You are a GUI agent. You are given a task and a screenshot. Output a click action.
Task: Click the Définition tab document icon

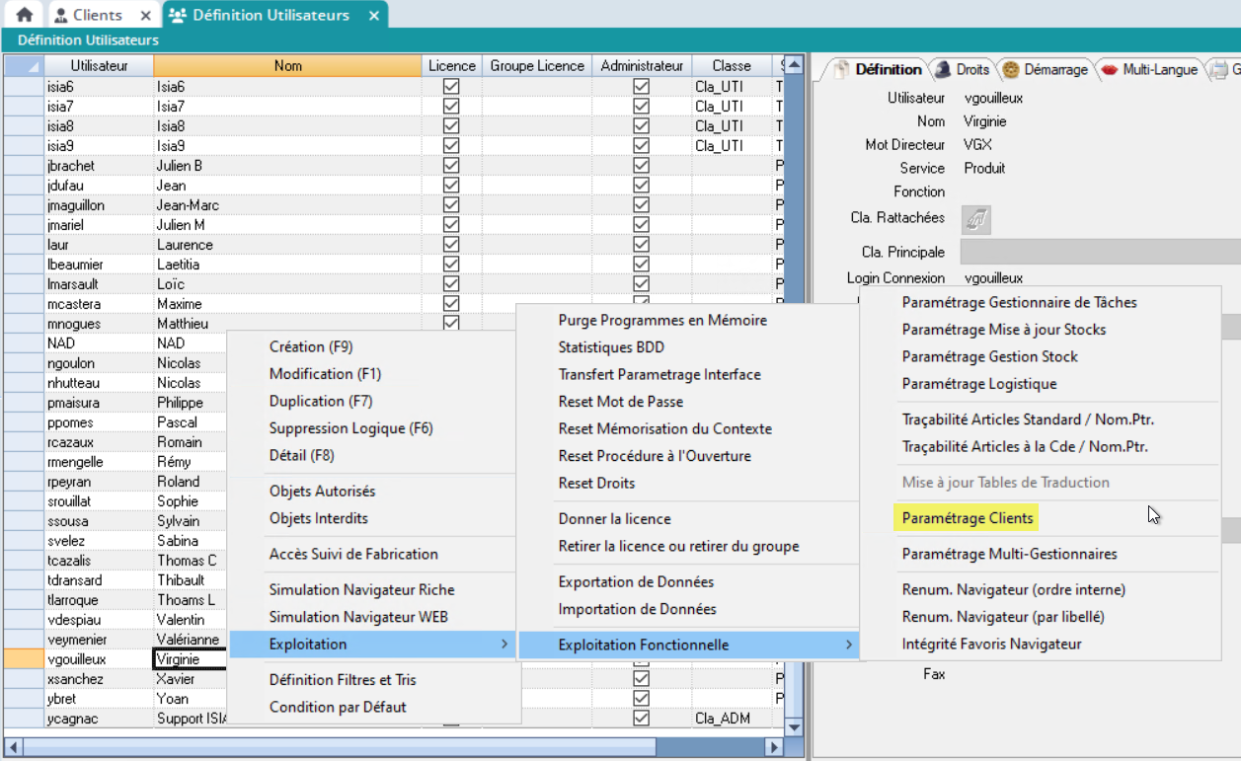pos(840,69)
